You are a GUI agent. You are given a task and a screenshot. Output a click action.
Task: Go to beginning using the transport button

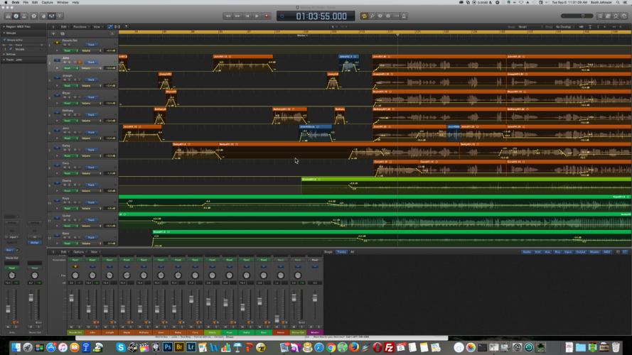click(247, 16)
